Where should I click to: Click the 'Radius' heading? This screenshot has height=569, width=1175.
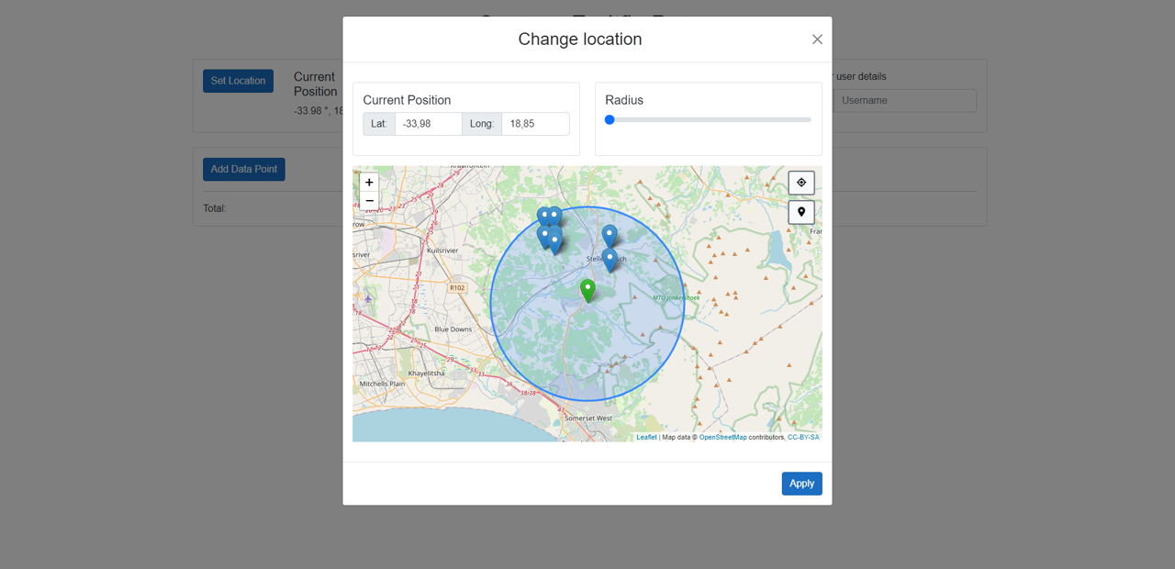[x=624, y=100]
